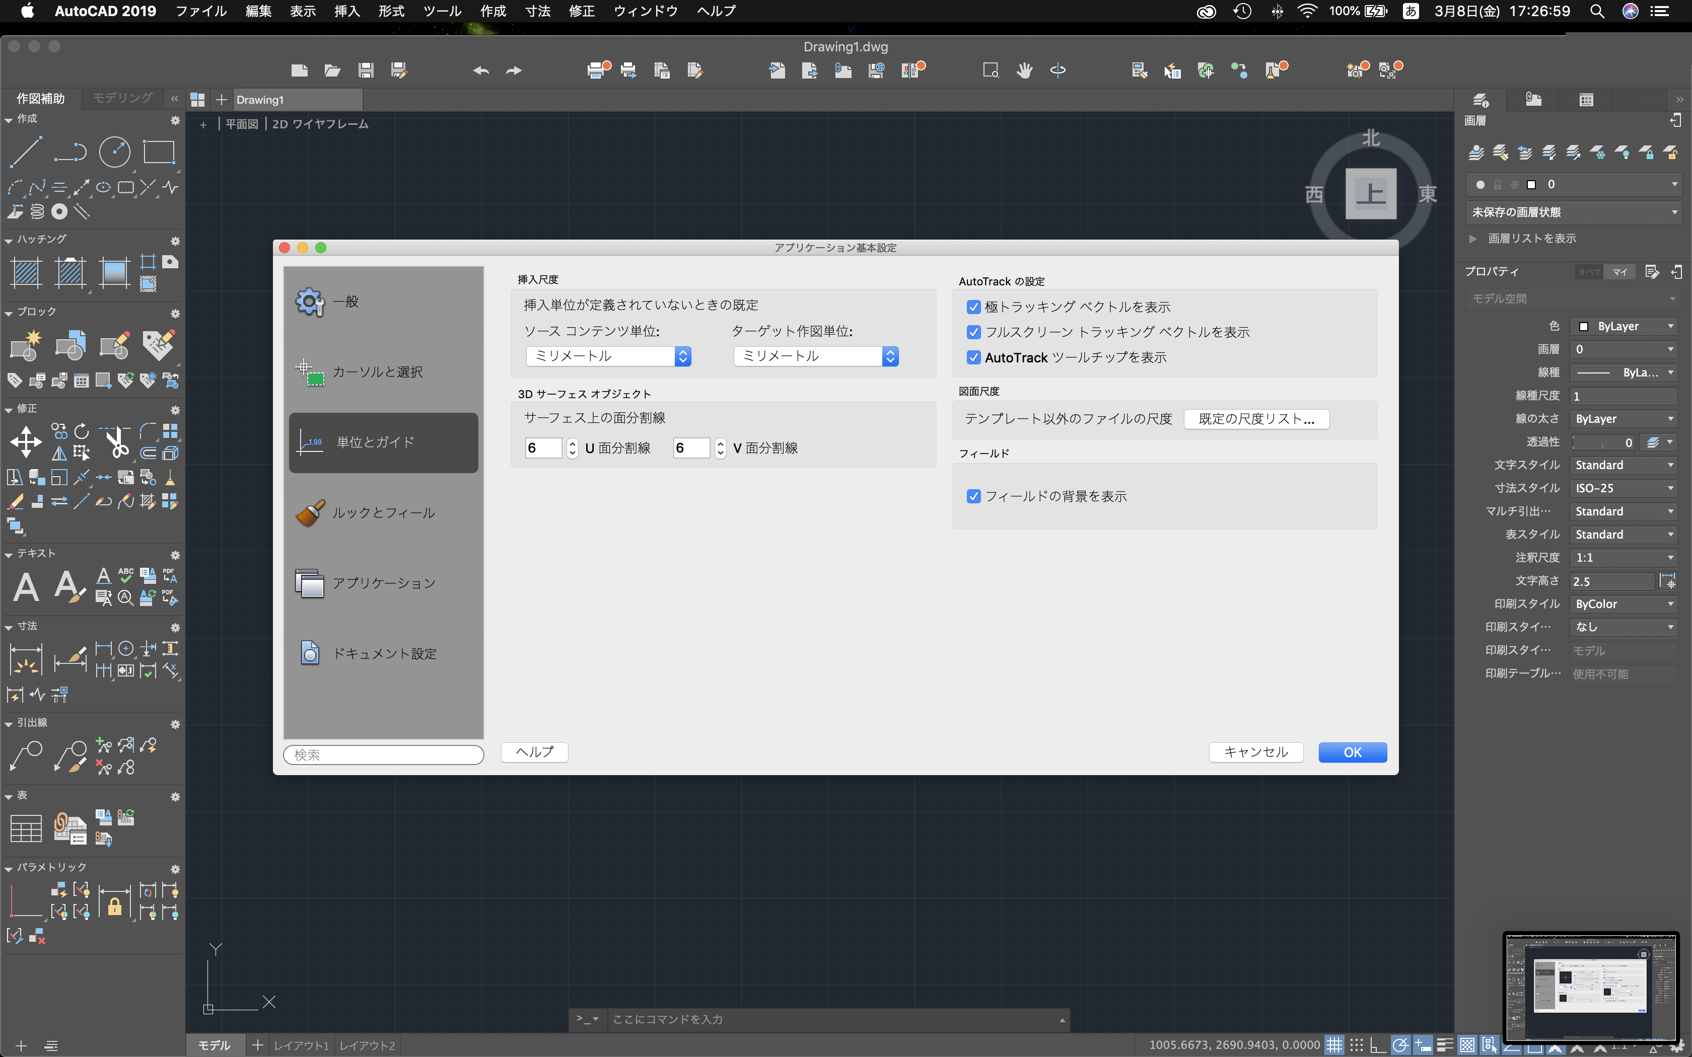Click the parametric lock constraint icon
This screenshot has width=1692, height=1057.
pos(115,902)
